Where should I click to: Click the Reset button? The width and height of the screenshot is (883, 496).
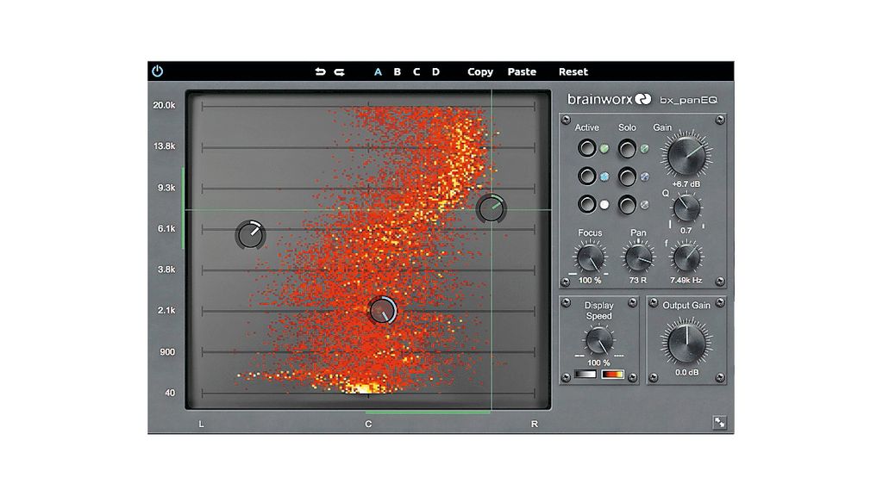pyautogui.click(x=573, y=72)
